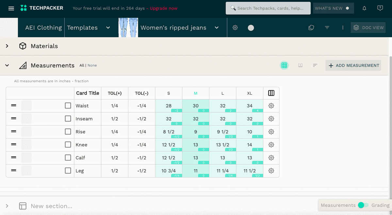The image size is (392, 215).
Task: Click the Upgrade now link
Action: pos(164,8)
